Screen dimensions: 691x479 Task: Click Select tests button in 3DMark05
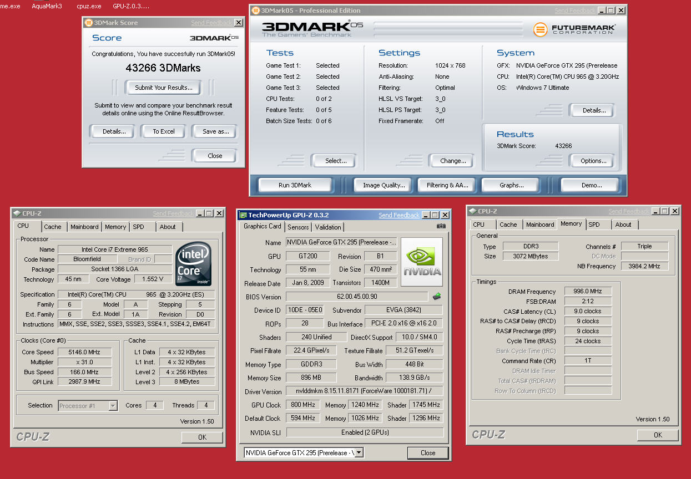pyautogui.click(x=335, y=161)
